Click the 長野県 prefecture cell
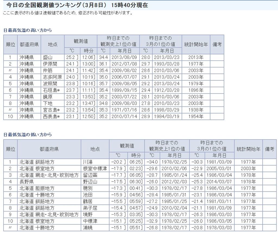Screen dimensions: 278x232 pyautogui.click(x=27, y=181)
